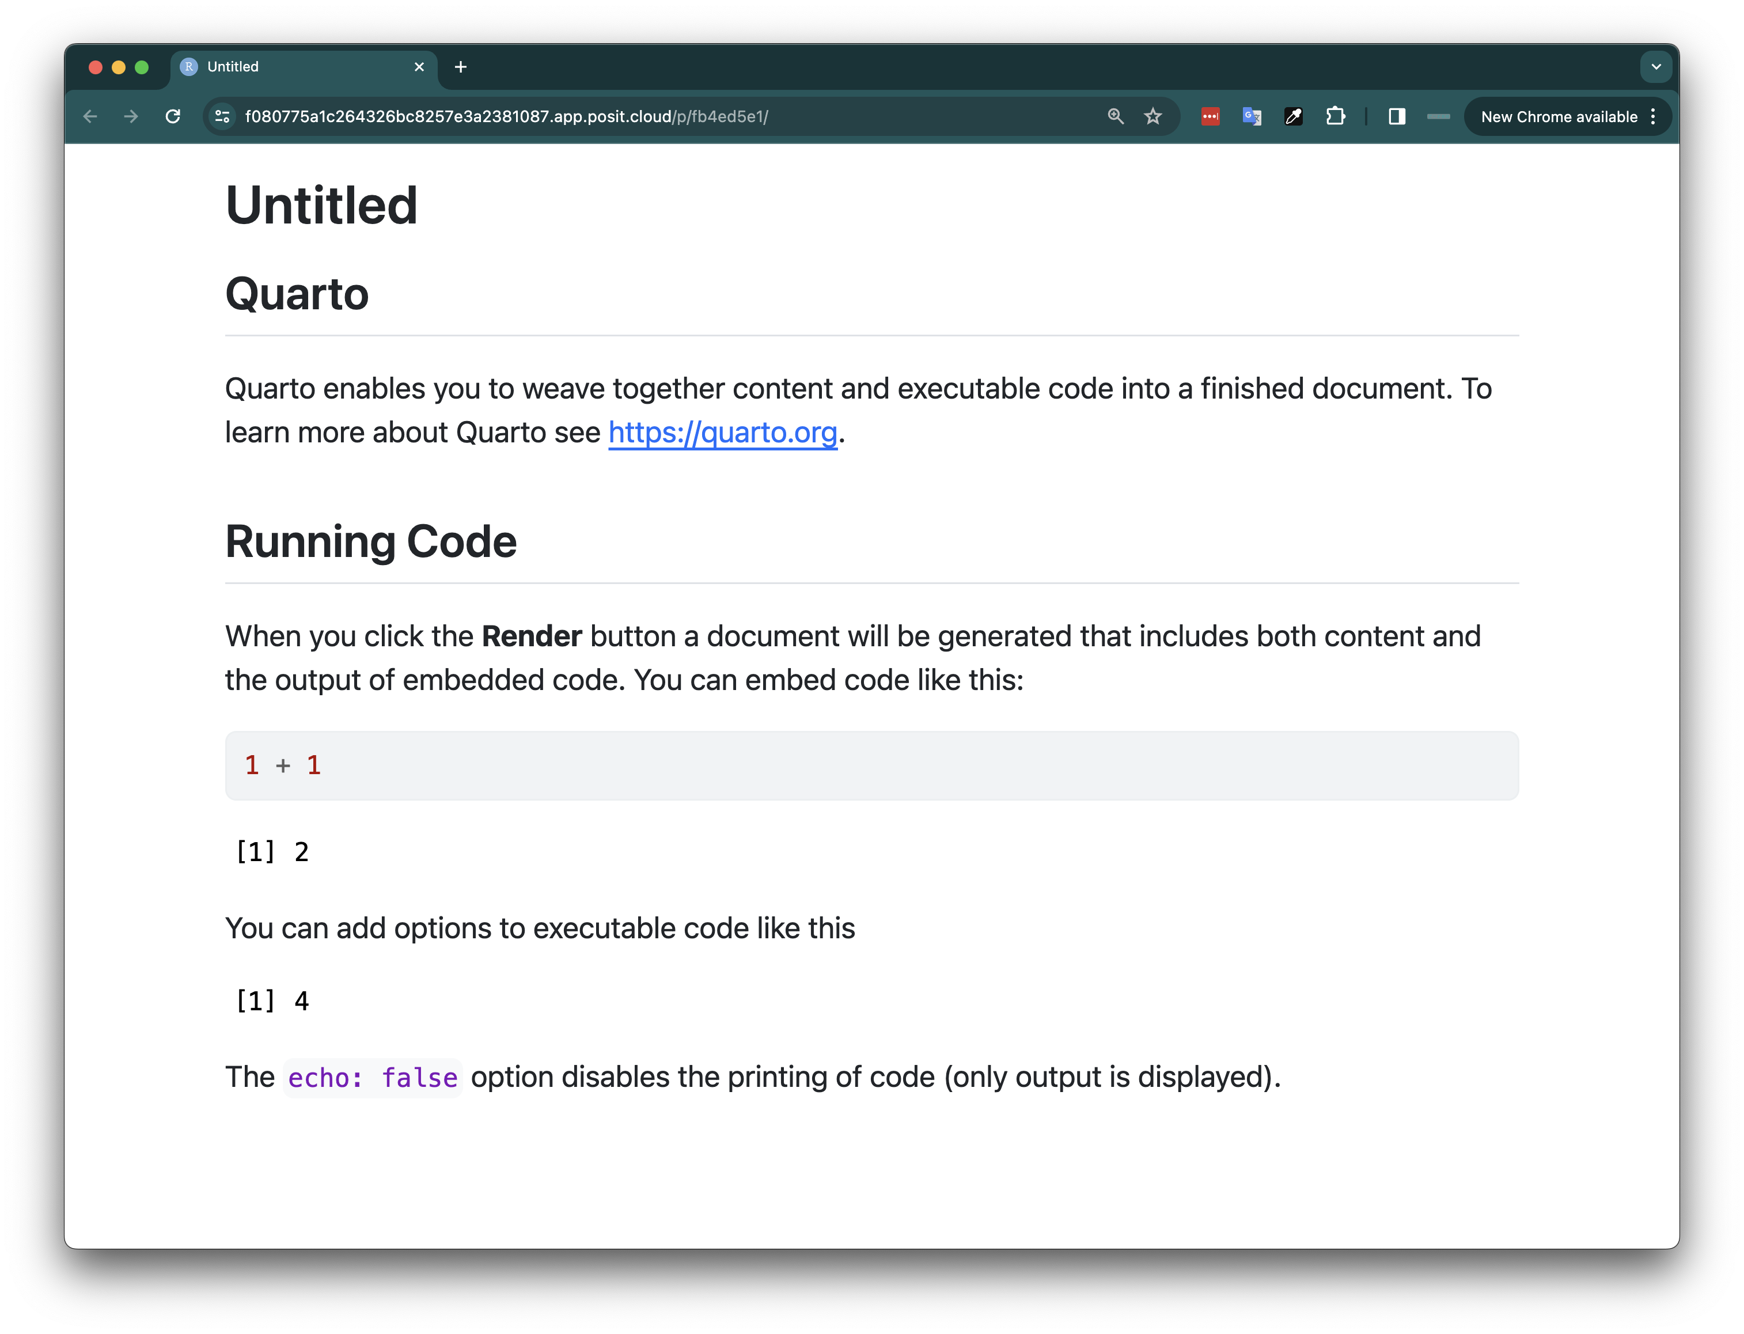Open the Google Translate extension
The height and width of the screenshot is (1334, 1744).
(1252, 117)
